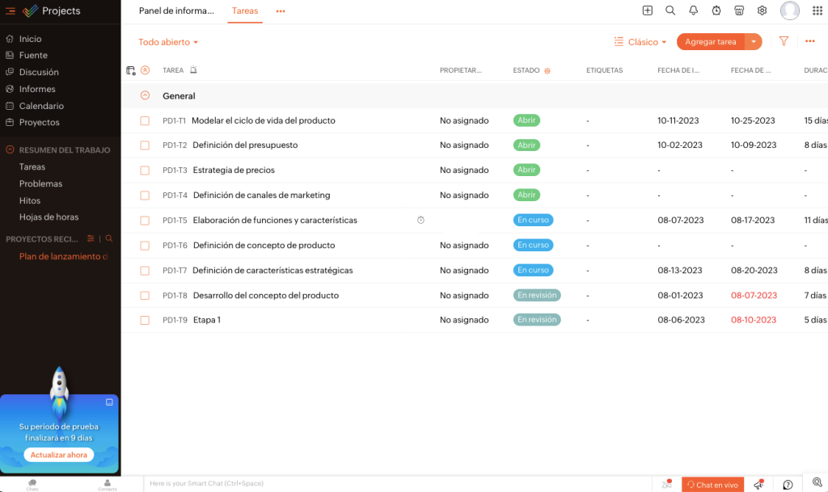Image resolution: width=828 pixels, height=492 pixels.
Task: Open the global search icon
Action: point(670,11)
